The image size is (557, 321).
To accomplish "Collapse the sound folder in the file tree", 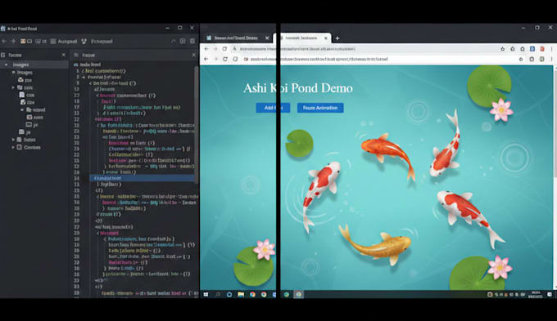I will click(x=22, y=109).
